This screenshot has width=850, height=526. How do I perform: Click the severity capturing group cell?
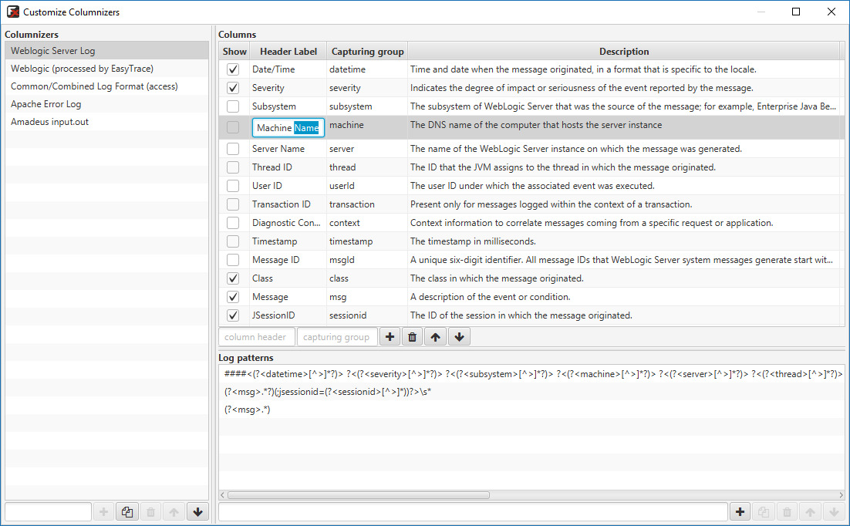[367, 88]
